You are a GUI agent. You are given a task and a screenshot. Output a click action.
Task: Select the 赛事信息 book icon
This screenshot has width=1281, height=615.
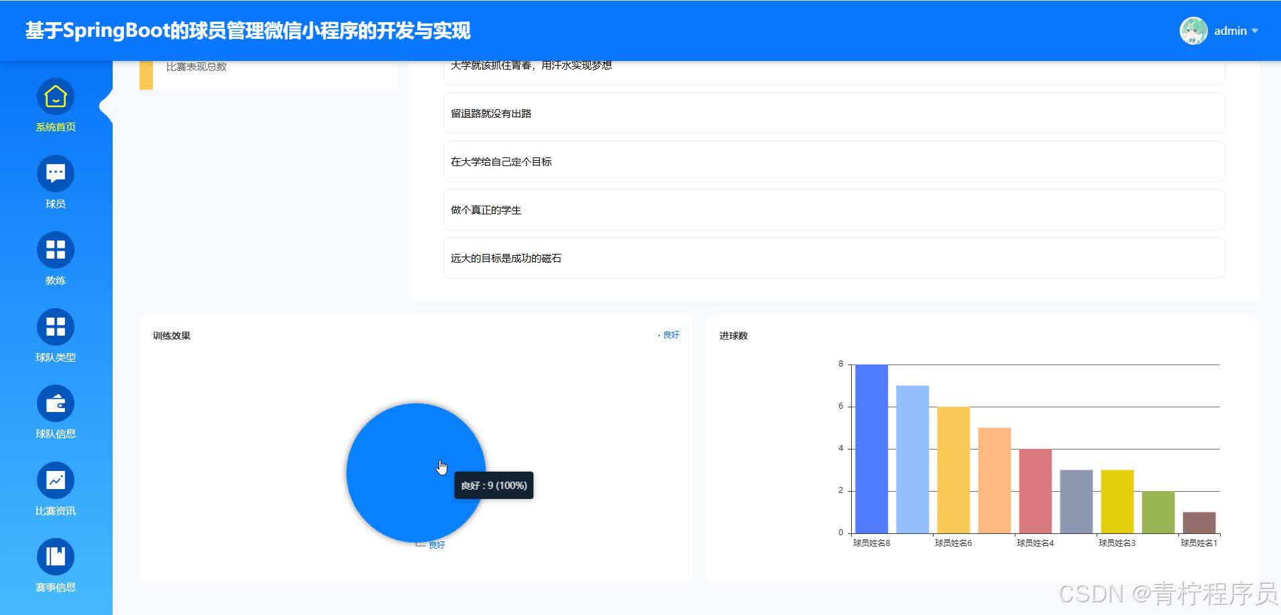click(56, 557)
